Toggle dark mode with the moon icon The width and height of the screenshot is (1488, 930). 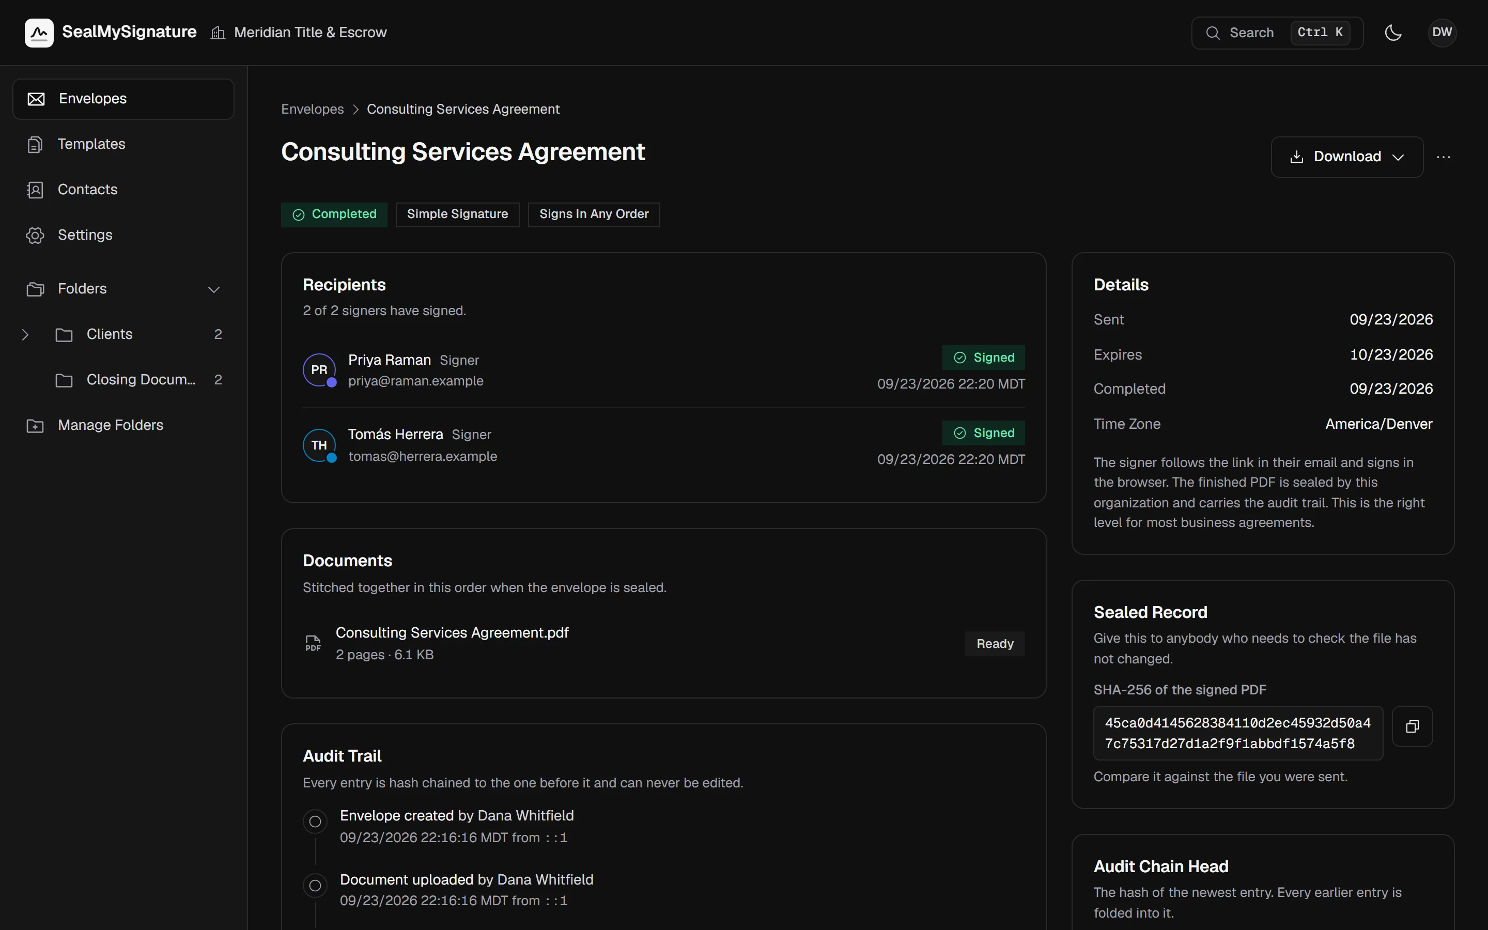tap(1393, 33)
